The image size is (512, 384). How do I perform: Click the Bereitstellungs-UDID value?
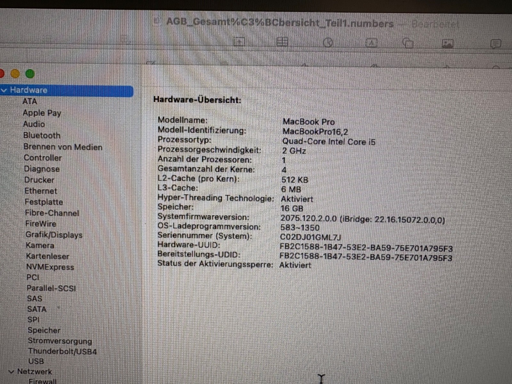366,258
